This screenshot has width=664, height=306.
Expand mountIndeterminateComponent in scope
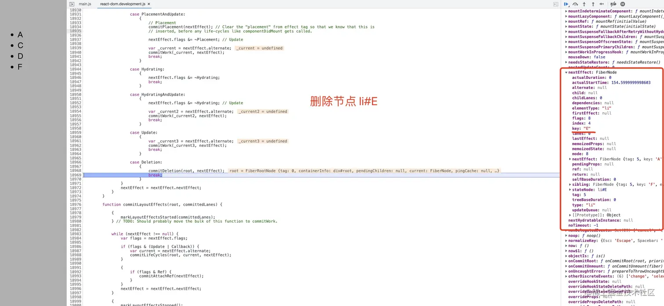pyautogui.click(x=566, y=11)
